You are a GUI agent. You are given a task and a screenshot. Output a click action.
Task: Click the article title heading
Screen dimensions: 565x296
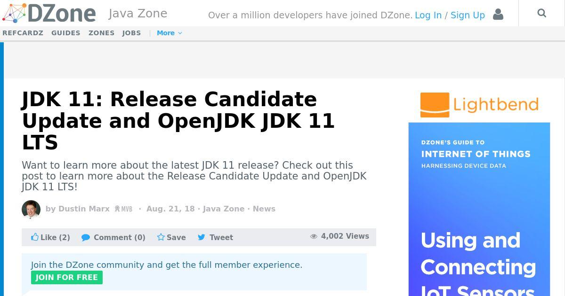pyautogui.click(x=178, y=121)
